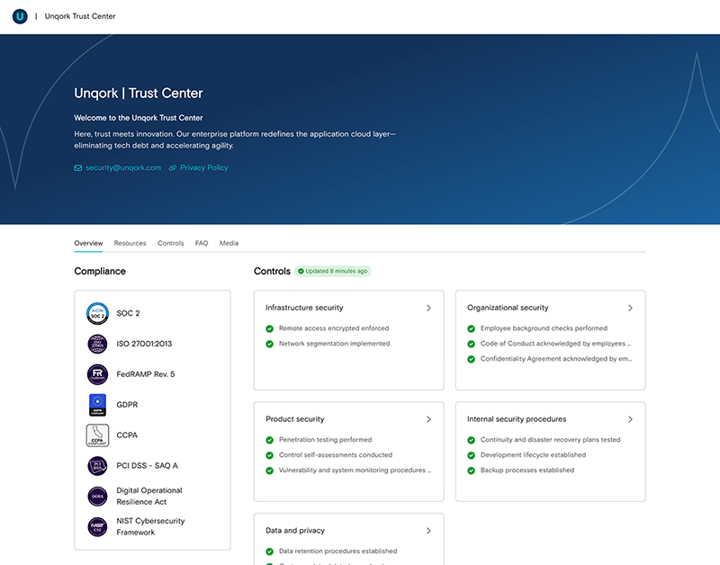This screenshot has width=720, height=565.
Task: Expand Infrastructure security with chevron arrow
Action: [428, 308]
